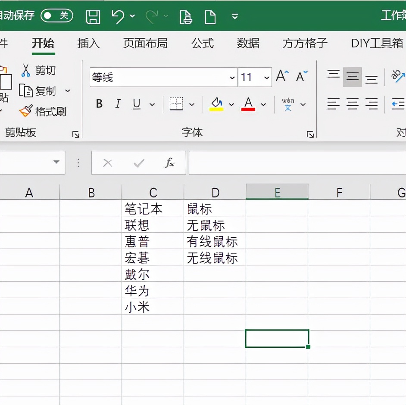The height and width of the screenshot is (405, 406).
Task: Toggle Italic formatting
Action: pyautogui.click(x=118, y=104)
